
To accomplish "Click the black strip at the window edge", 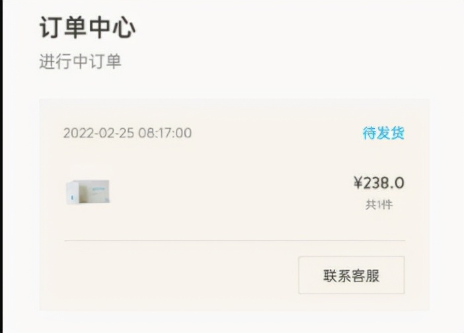I will 1,166.
